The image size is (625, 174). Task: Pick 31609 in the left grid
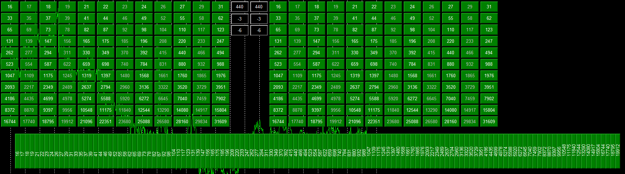(221, 121)
